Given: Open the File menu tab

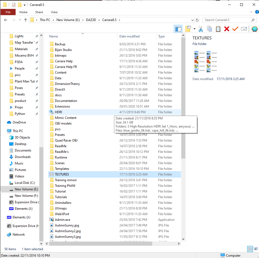Looking at the screenshot, I should [8, 12].
